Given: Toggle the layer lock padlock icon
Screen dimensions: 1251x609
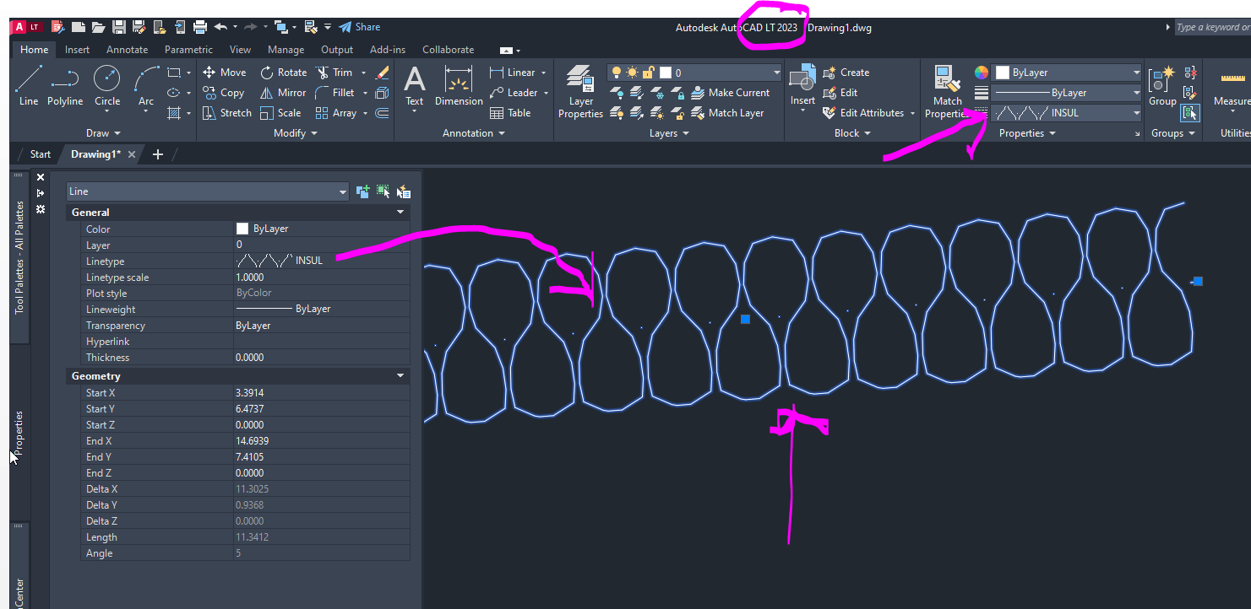Looking at the screenshot, I should coord(650,72).
